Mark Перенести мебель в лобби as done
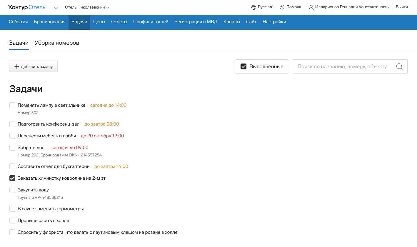 (12, 136)
